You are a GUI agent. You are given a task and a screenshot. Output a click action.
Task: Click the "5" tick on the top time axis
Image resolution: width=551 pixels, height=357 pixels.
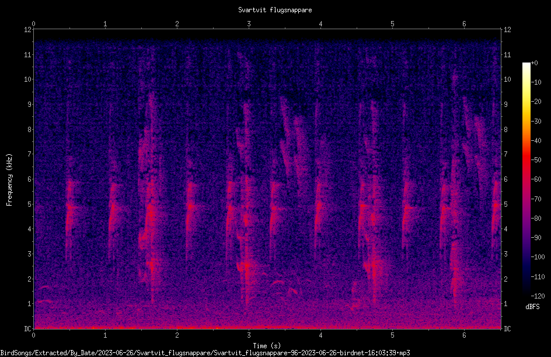(x=392, y=24)
